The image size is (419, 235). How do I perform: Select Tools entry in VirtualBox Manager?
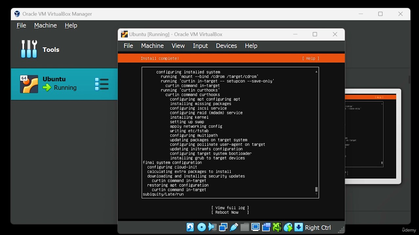point(64,50)
